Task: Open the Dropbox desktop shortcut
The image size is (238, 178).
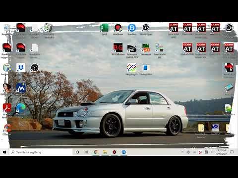Action: click(21, 68)
